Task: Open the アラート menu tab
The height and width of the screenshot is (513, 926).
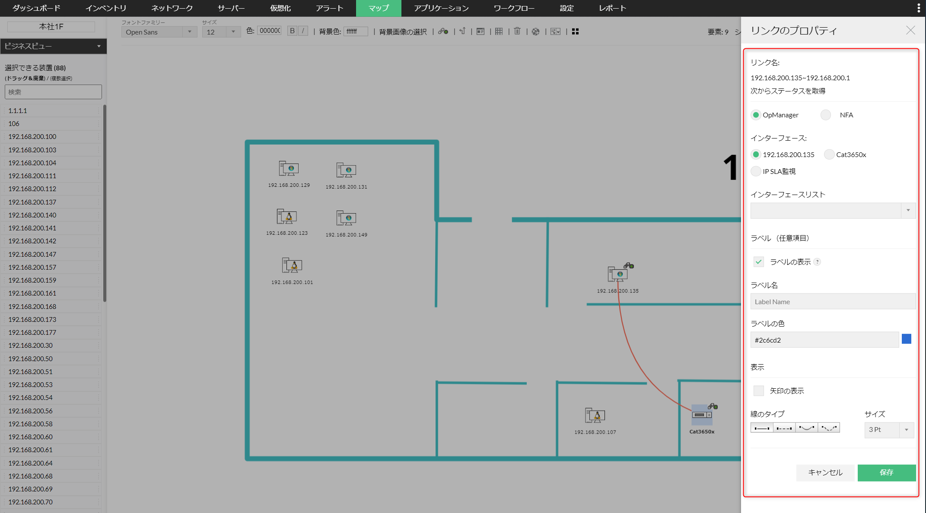Action: pos(329,8)
